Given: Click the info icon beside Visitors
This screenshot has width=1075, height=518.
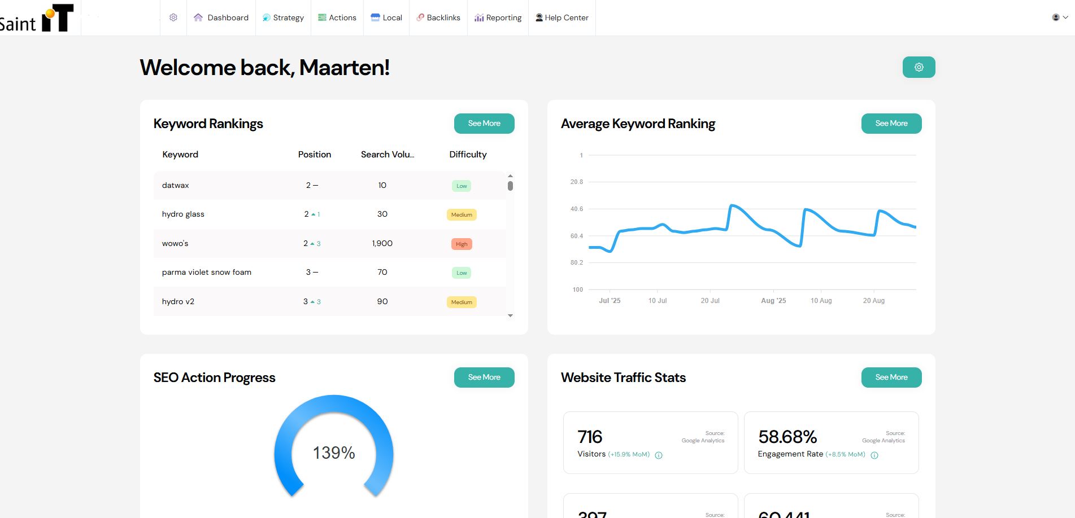Looking at the screenshot, I should (x=659, y=455).
